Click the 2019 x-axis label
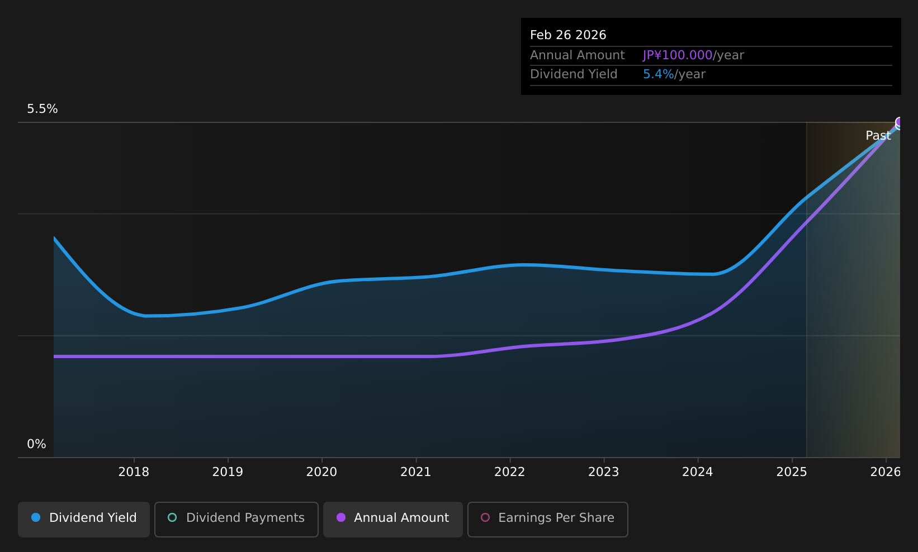 228,472
